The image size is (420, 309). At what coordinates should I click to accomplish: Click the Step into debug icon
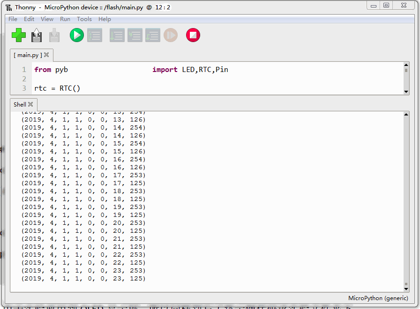pos(135,35)
